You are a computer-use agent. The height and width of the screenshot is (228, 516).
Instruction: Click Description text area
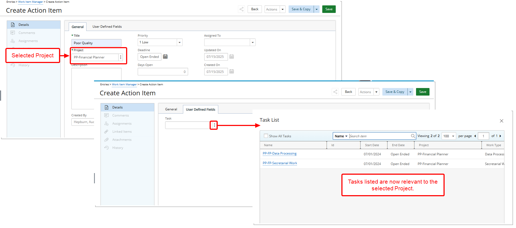pyautogui.click(x=96, y=88)
